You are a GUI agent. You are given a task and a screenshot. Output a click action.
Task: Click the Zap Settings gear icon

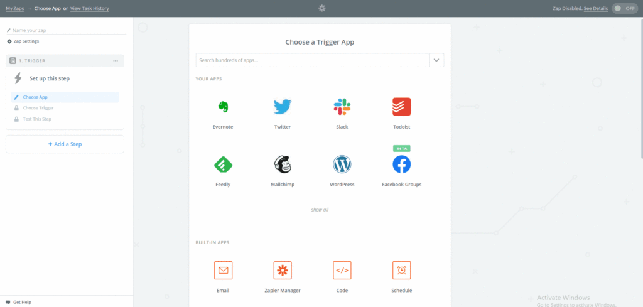coord(9,41)
